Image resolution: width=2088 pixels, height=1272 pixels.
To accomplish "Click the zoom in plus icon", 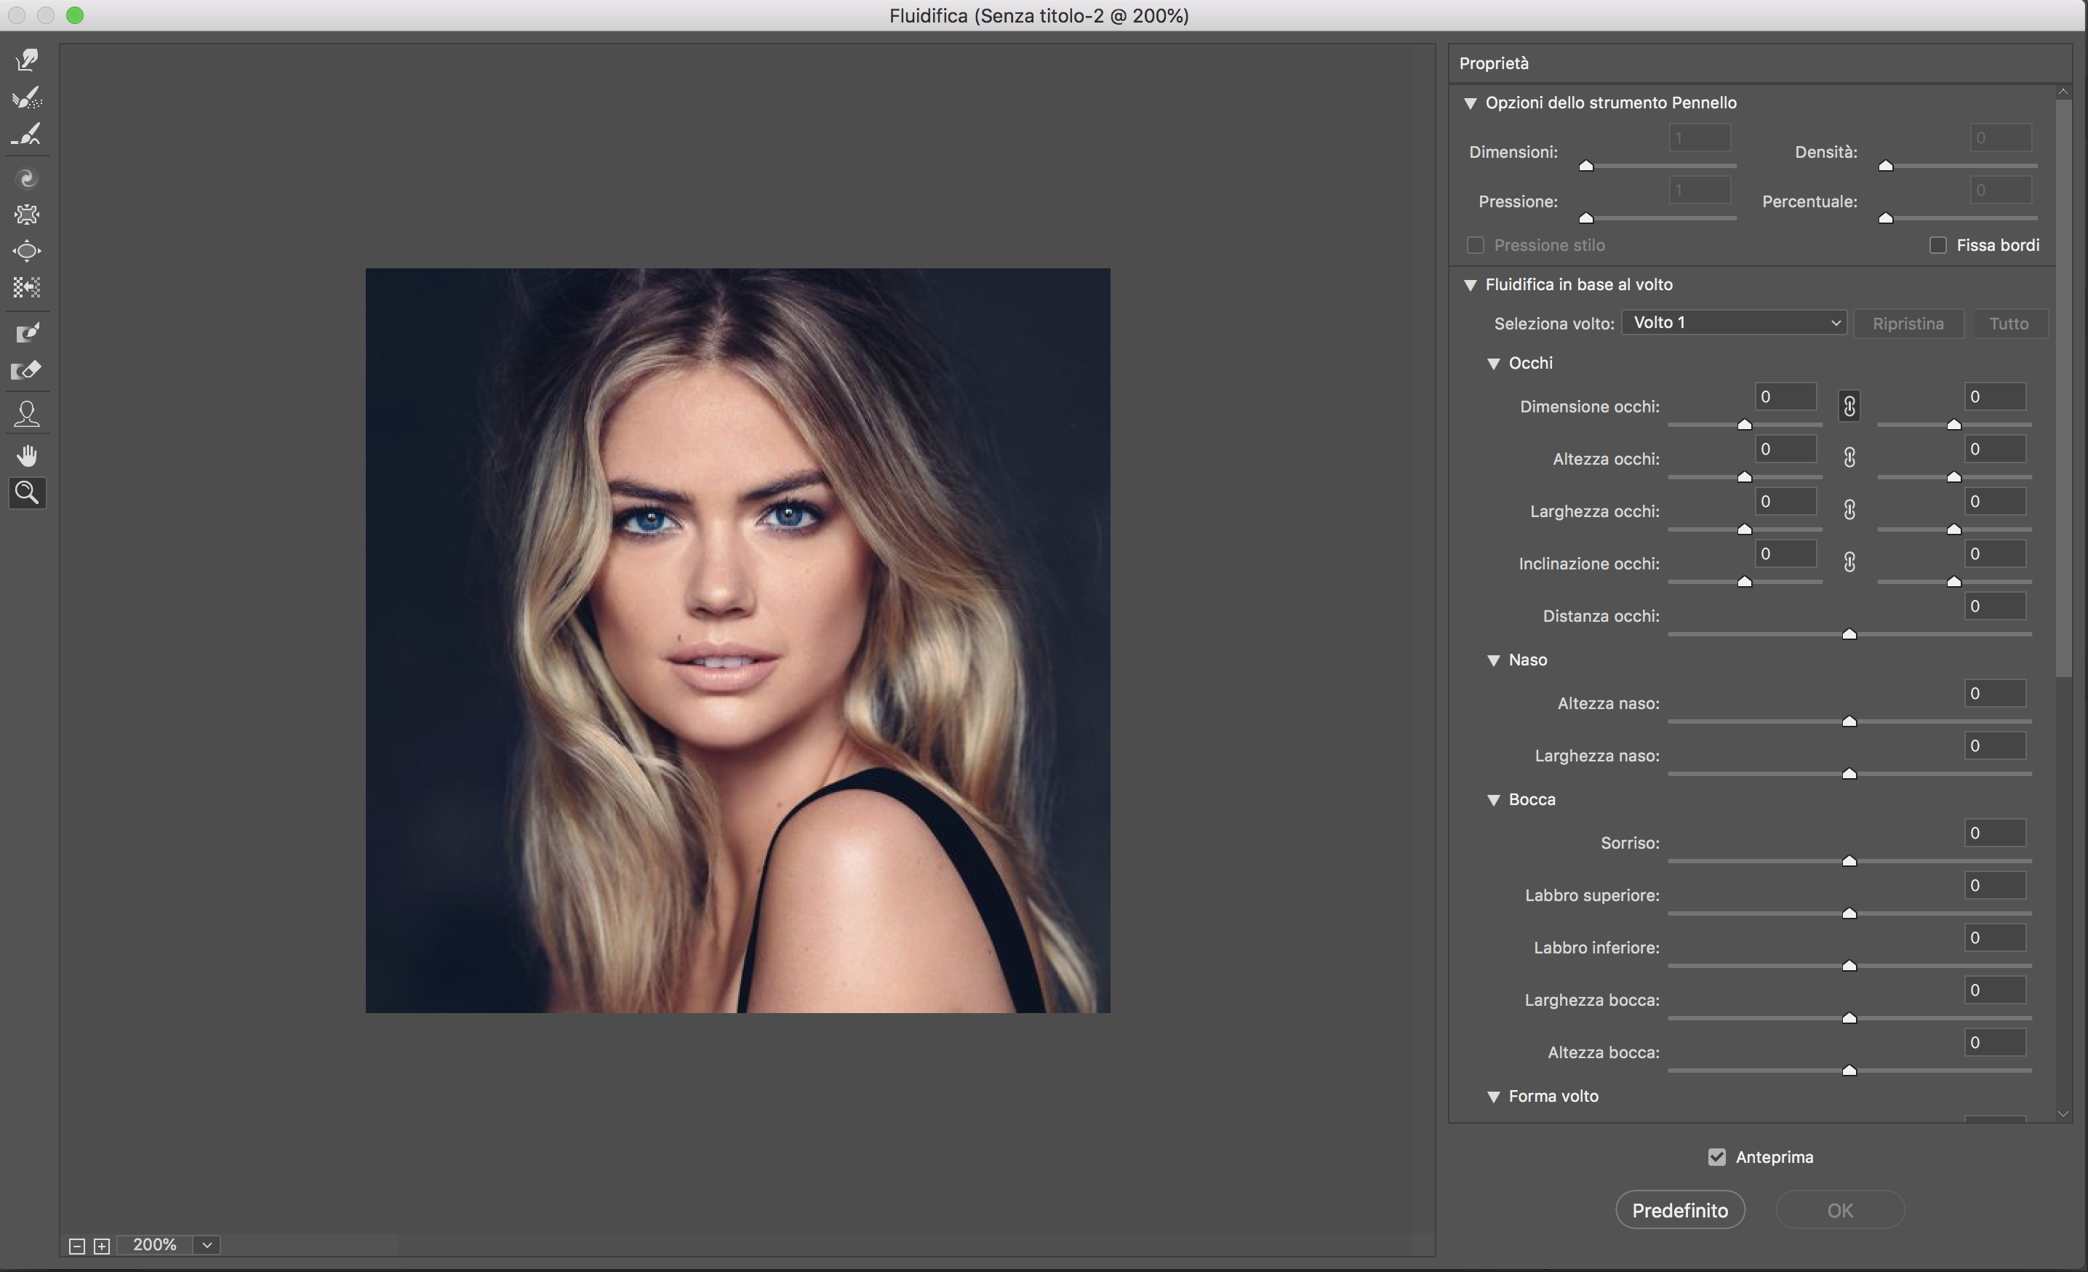I will click(x=102, y=1246).
